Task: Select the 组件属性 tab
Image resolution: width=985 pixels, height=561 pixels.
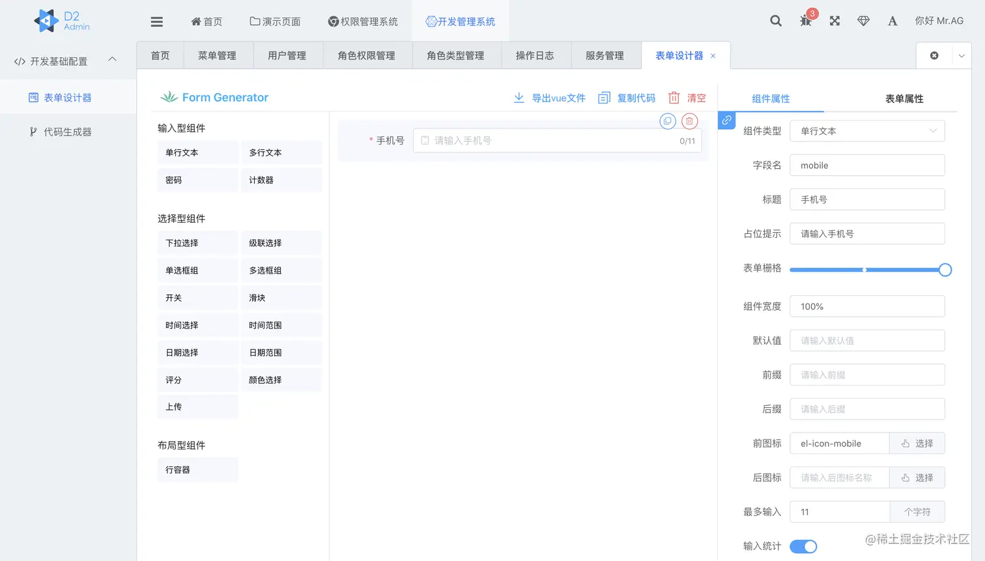Action: (x=771, y=98)
